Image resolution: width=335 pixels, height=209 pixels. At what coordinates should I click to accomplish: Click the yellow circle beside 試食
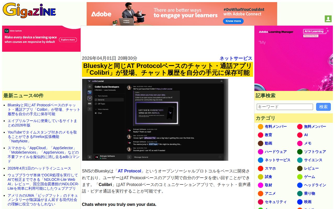click(x=260, y=177)
